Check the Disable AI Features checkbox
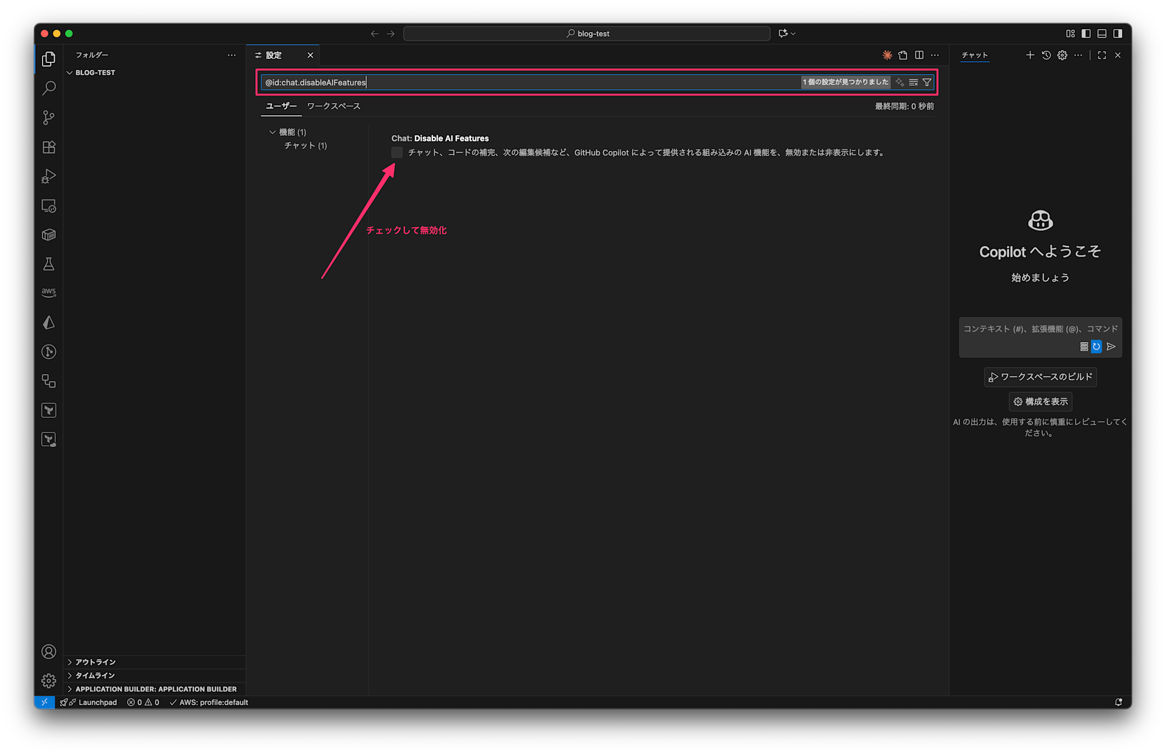Viewport: 1166px width, 754px height. 397,153
